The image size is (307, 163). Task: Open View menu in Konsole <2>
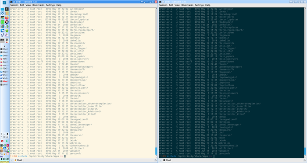point(28,5)
